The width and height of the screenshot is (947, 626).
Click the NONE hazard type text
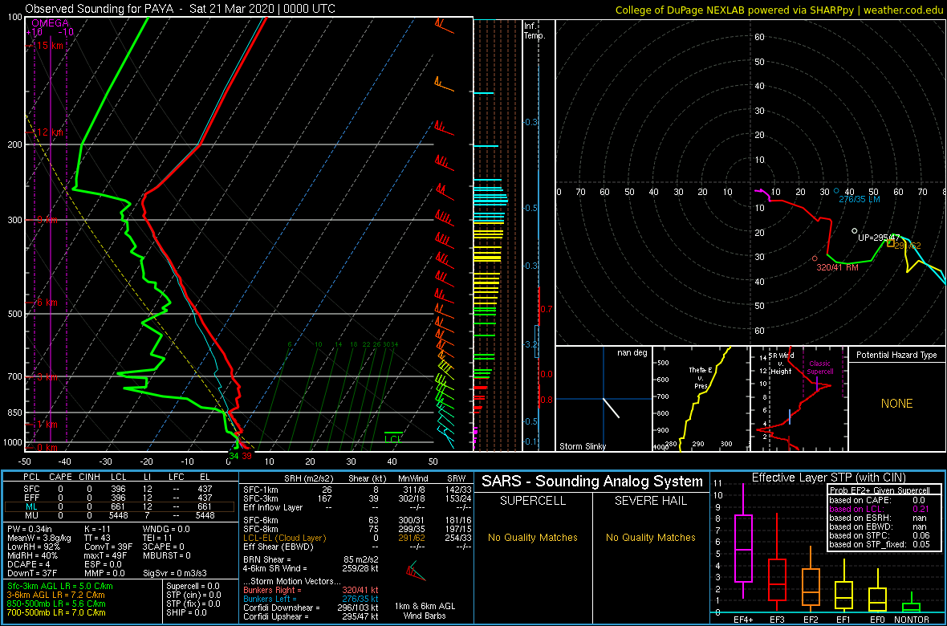(896, 404)
